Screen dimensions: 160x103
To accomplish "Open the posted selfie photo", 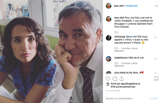I will click(51, 51).
